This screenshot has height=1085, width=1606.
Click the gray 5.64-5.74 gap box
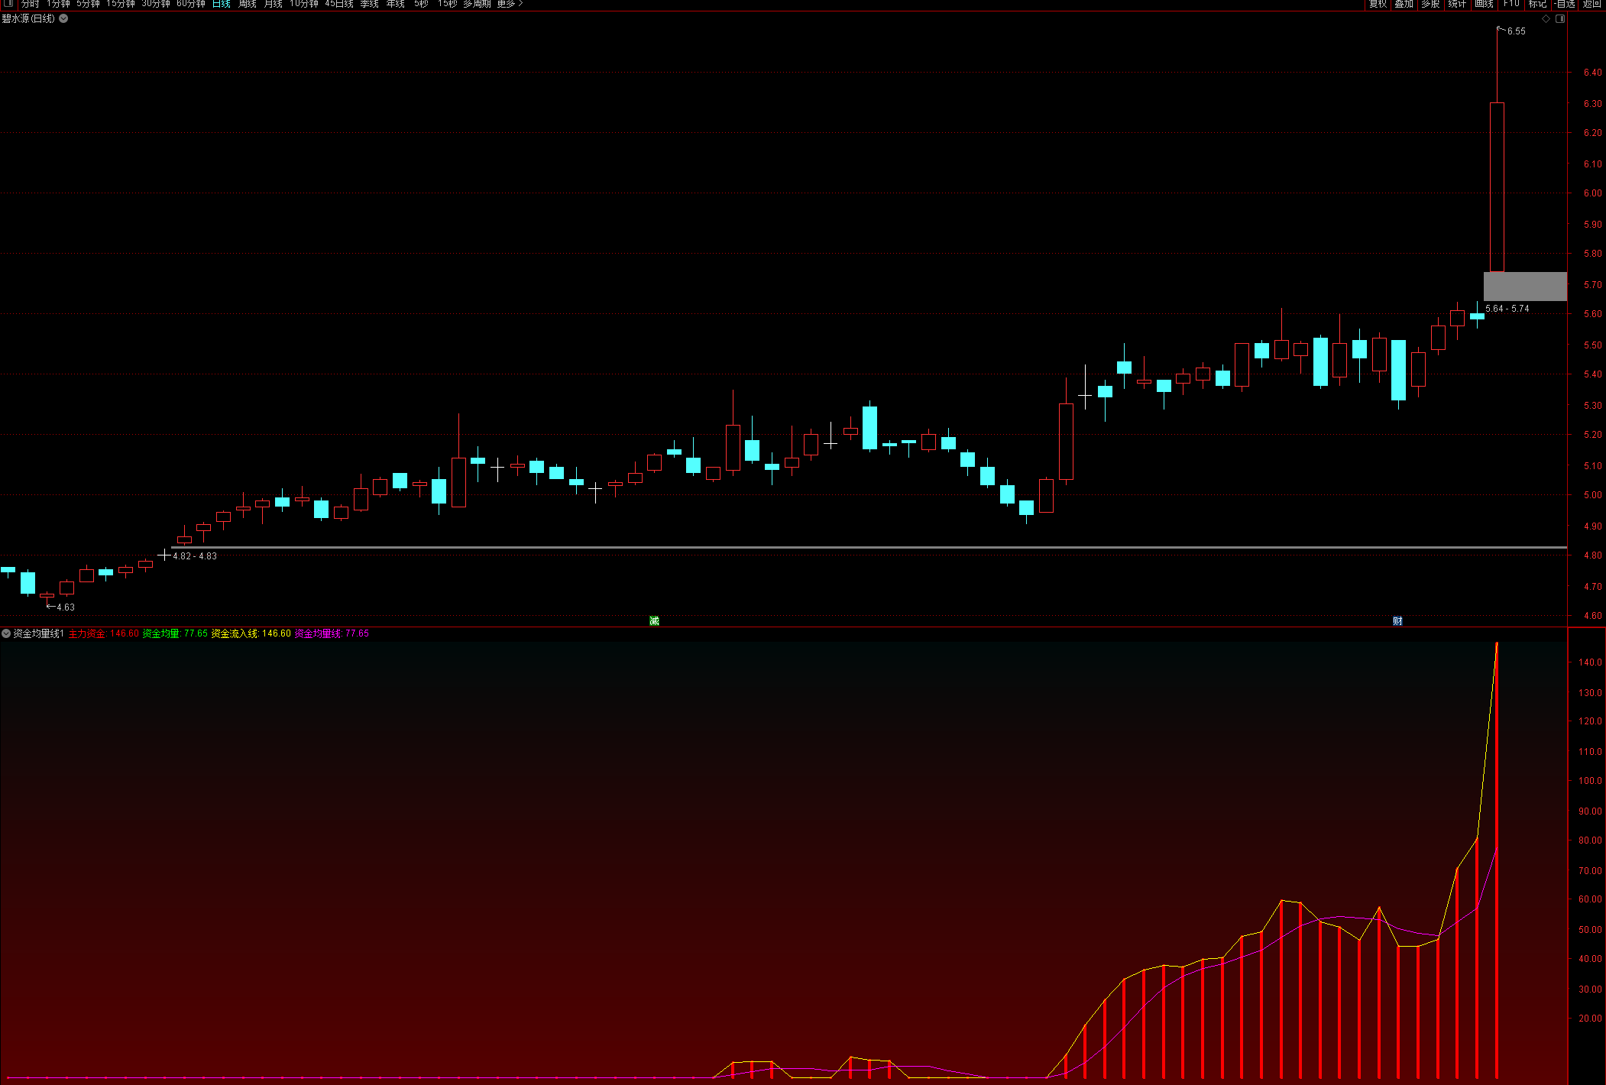(x=1524, y=287)
